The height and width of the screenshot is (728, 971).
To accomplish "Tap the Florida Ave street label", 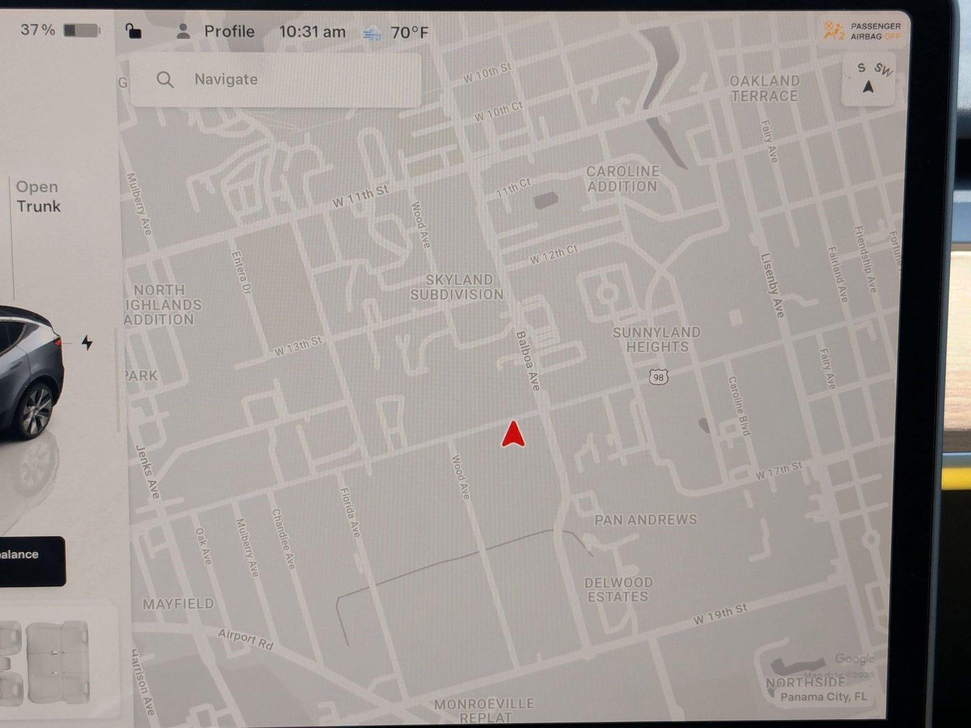I will coord(350,511).
